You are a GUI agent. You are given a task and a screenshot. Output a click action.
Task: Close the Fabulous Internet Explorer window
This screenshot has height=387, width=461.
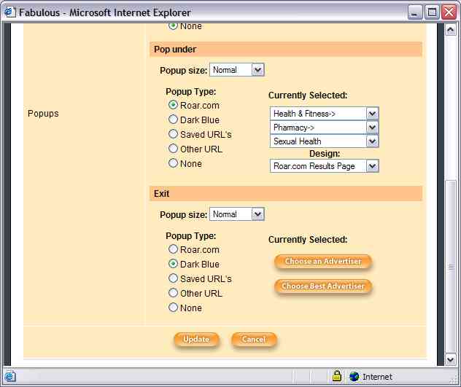449,12
